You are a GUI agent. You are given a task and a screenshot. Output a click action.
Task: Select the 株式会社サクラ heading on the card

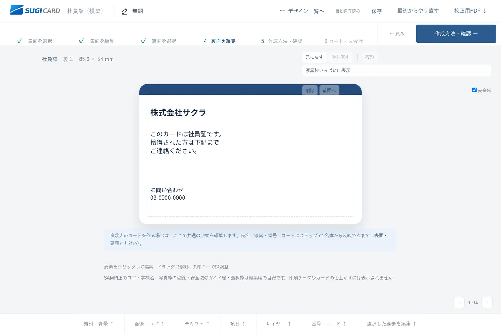(x=178, y=113)
